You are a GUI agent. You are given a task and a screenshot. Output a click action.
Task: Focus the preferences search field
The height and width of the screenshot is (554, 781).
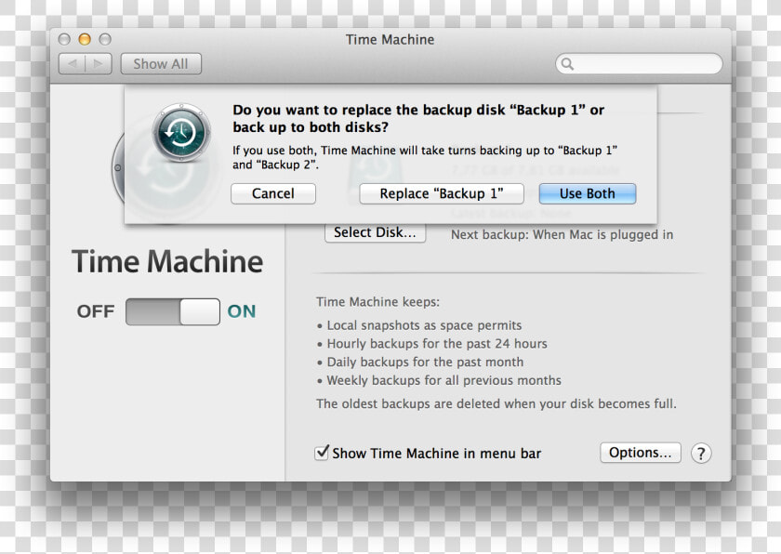tap(639, 64)
